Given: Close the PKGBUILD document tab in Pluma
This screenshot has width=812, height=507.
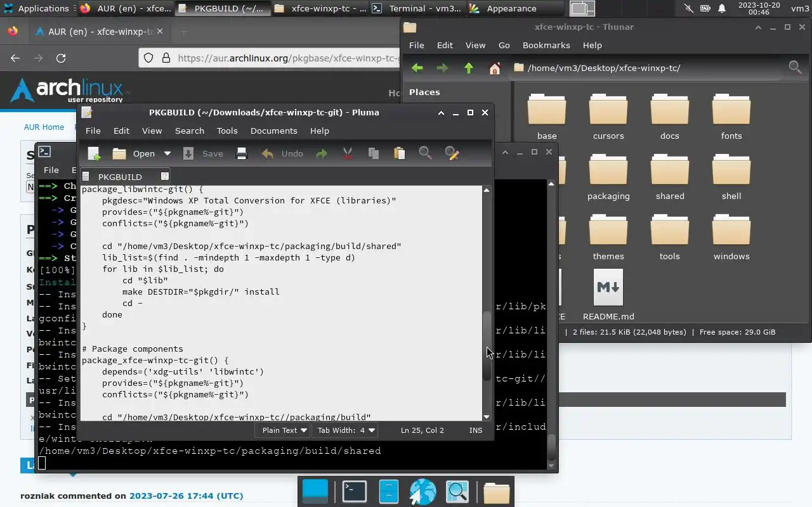Looking at the screenshot, I should [x=165, y=176].
